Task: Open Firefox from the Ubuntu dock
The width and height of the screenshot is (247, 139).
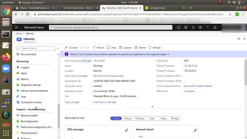Action: (6, 57)
